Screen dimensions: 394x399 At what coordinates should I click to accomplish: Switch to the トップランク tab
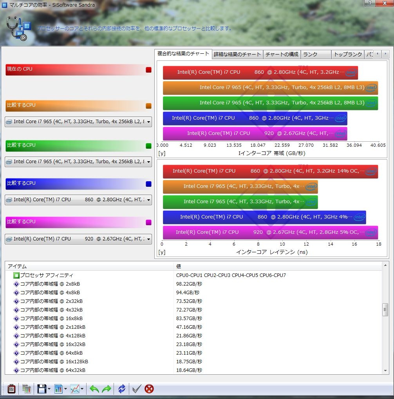pyautogui.click(x=347, y=55)
